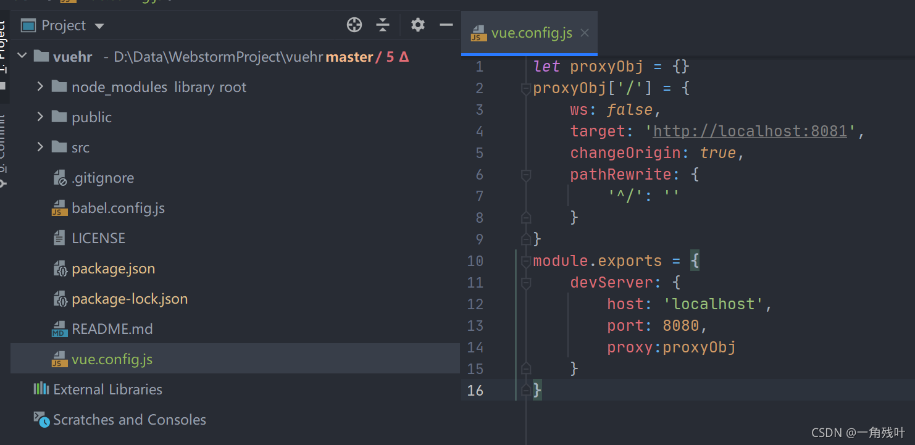
Task: Click the locate file target icon
Action: (x=354, y=25)
